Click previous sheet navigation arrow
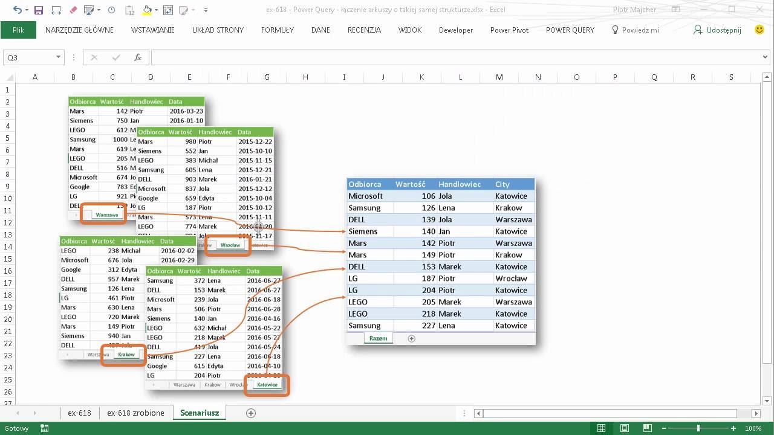Image resolution: width=774 pixels, height=435 pixels. click(18, 413)
